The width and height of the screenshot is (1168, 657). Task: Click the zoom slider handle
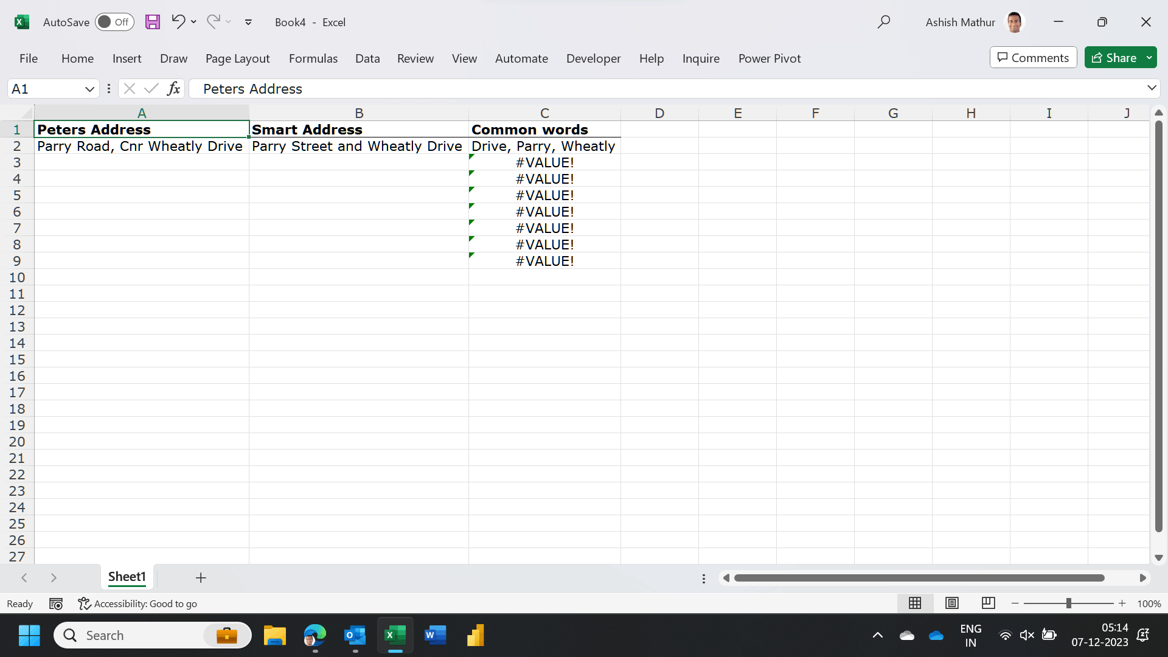(x=1068, y=603)
